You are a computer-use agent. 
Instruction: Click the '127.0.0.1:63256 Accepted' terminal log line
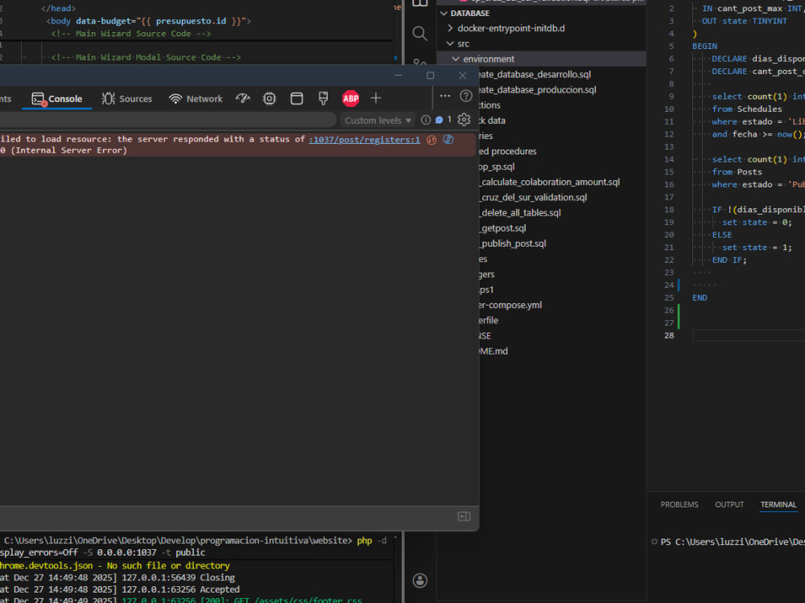pyautogui.click(x=180, y=589)
